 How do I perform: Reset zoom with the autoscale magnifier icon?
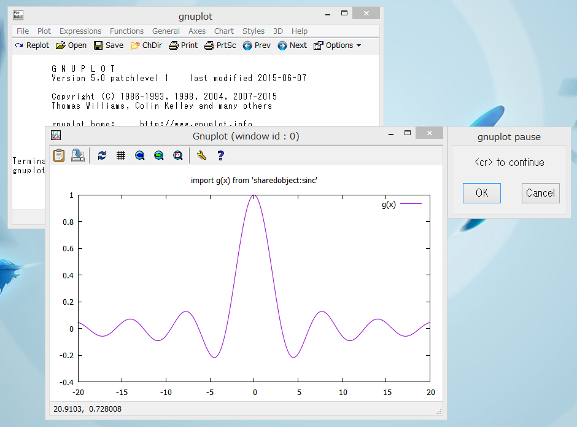pyautogui.click(x=177, y=155)
